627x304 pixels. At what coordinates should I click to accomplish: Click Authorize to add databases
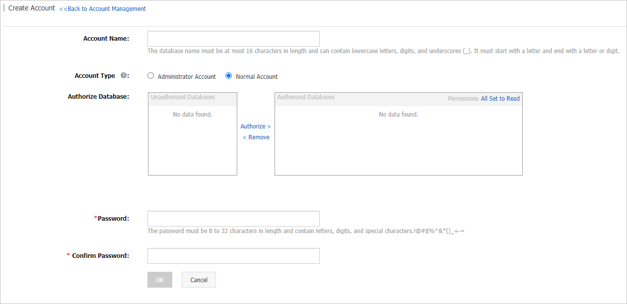pyautogui.click(x=256, y=126)
